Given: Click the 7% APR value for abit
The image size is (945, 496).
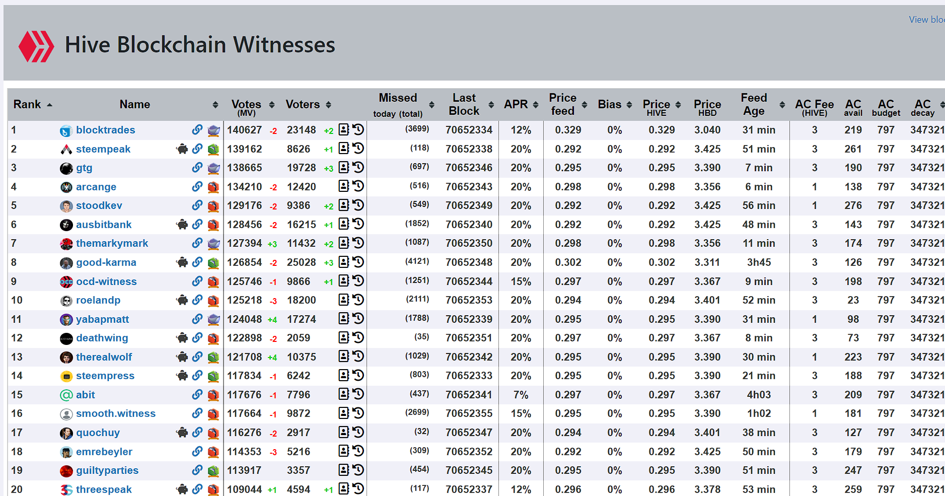Looking at the screenshot, I should click(x=521, y=395).
